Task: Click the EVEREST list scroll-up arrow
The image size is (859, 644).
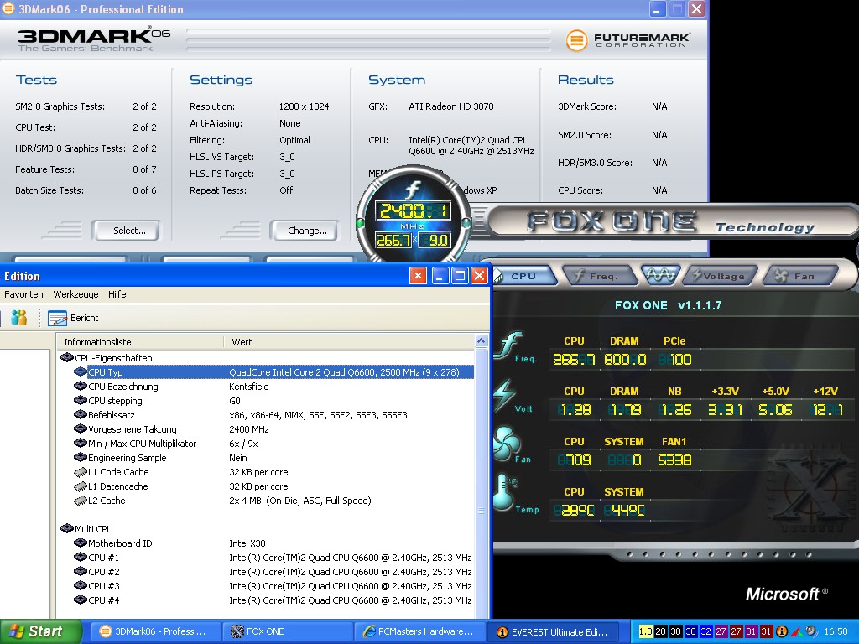Action: (x=481, y=341)
